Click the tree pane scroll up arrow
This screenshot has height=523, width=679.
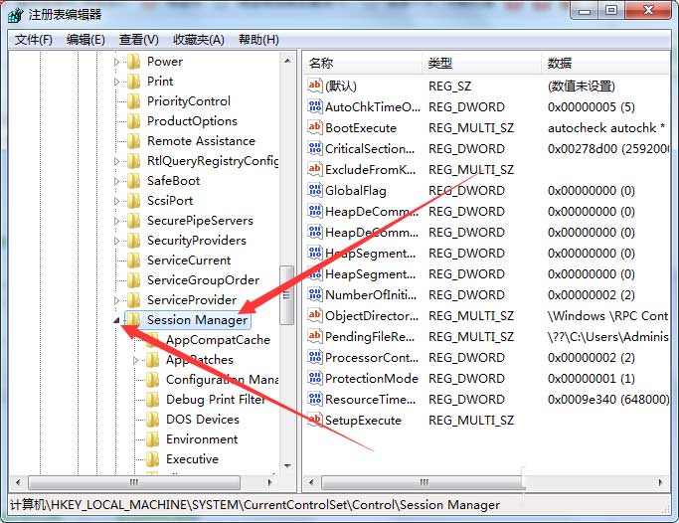[287, 61]
